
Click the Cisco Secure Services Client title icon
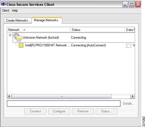click(x=3, y=4)
